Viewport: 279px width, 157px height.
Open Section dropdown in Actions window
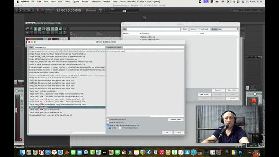click(x=228, y=29)
